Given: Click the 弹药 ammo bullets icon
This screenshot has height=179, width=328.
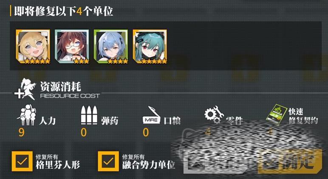Looking at the screenshot, I should click(x=89, y=115).
